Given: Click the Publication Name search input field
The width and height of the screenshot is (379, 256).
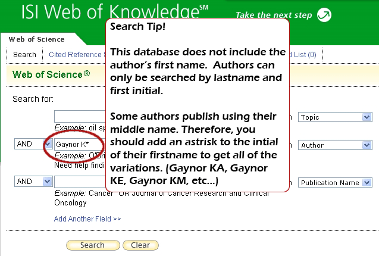Looking at the screenshot, I should pos(80,182).
